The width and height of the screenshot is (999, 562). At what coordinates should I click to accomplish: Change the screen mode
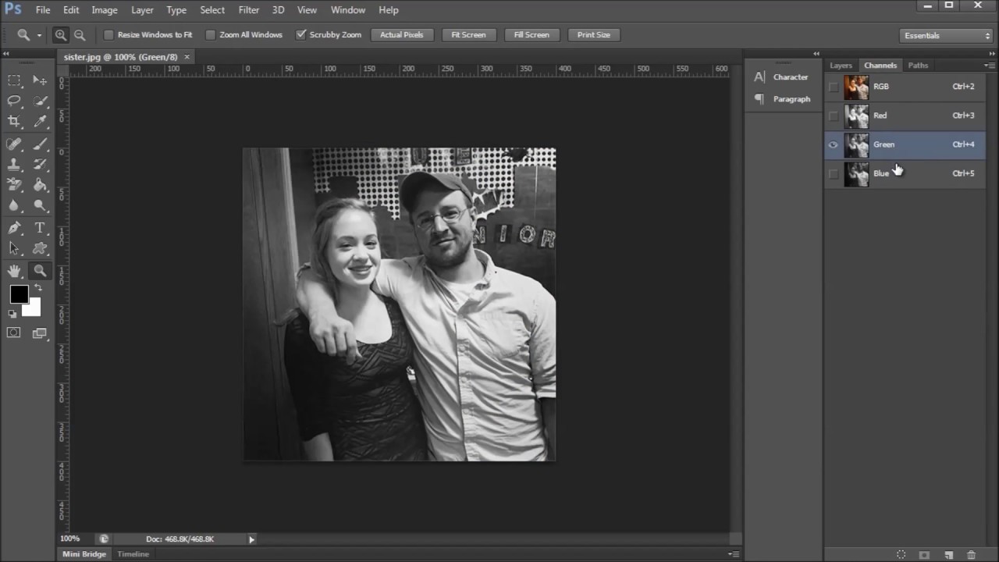tap(40, 333)
